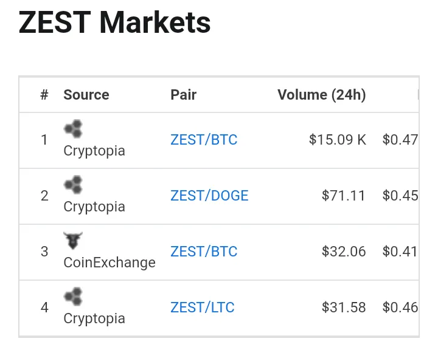Click the Cryptopia logo in row 1
Viewport: 438px width, 350px height.
point(73,129)
